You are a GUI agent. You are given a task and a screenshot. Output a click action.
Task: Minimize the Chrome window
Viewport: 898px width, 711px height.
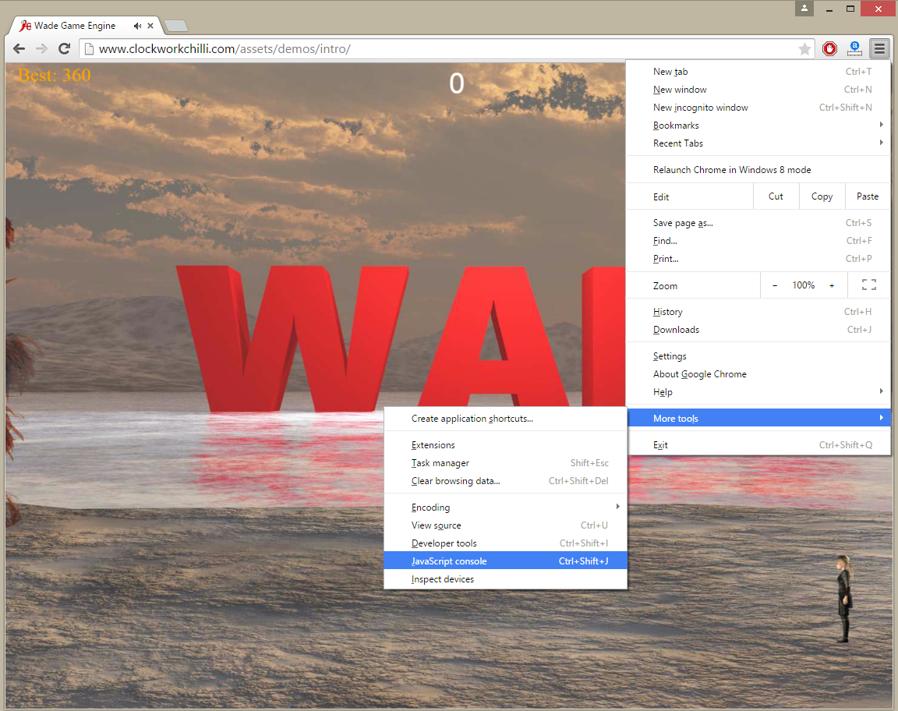coord(829,9)
